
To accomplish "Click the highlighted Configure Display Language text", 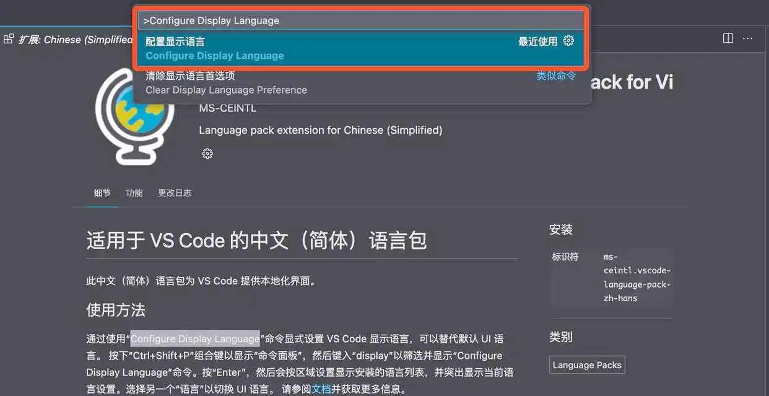I will tap(194, 338).
